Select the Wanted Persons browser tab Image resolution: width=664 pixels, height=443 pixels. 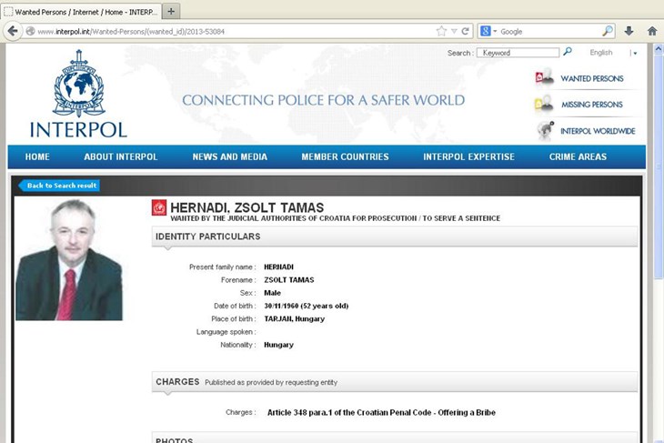[x=82, y=12]
